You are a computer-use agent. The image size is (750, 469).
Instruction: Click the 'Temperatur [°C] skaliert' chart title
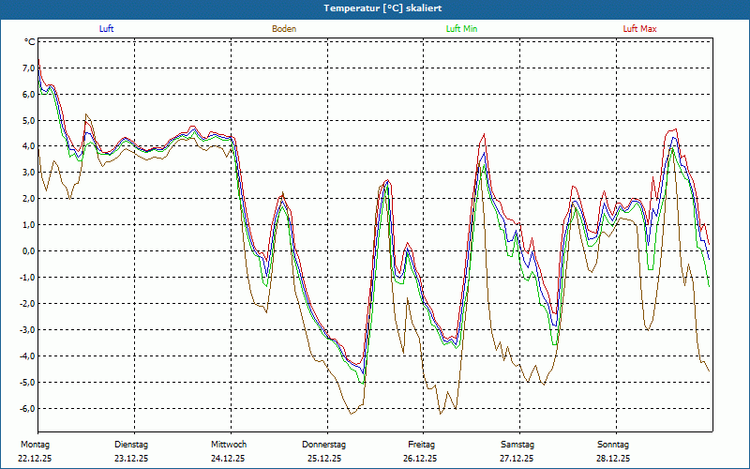374,8
